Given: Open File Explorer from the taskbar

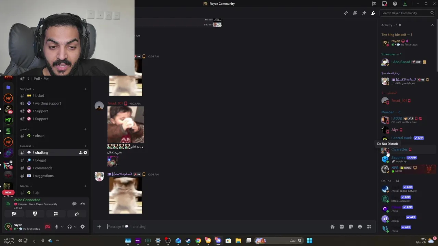Looking at the screenshot, I should click(x=239, y=241).
